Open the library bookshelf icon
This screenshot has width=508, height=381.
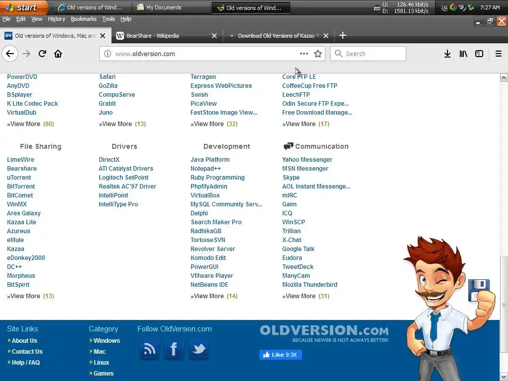[463, 54]
